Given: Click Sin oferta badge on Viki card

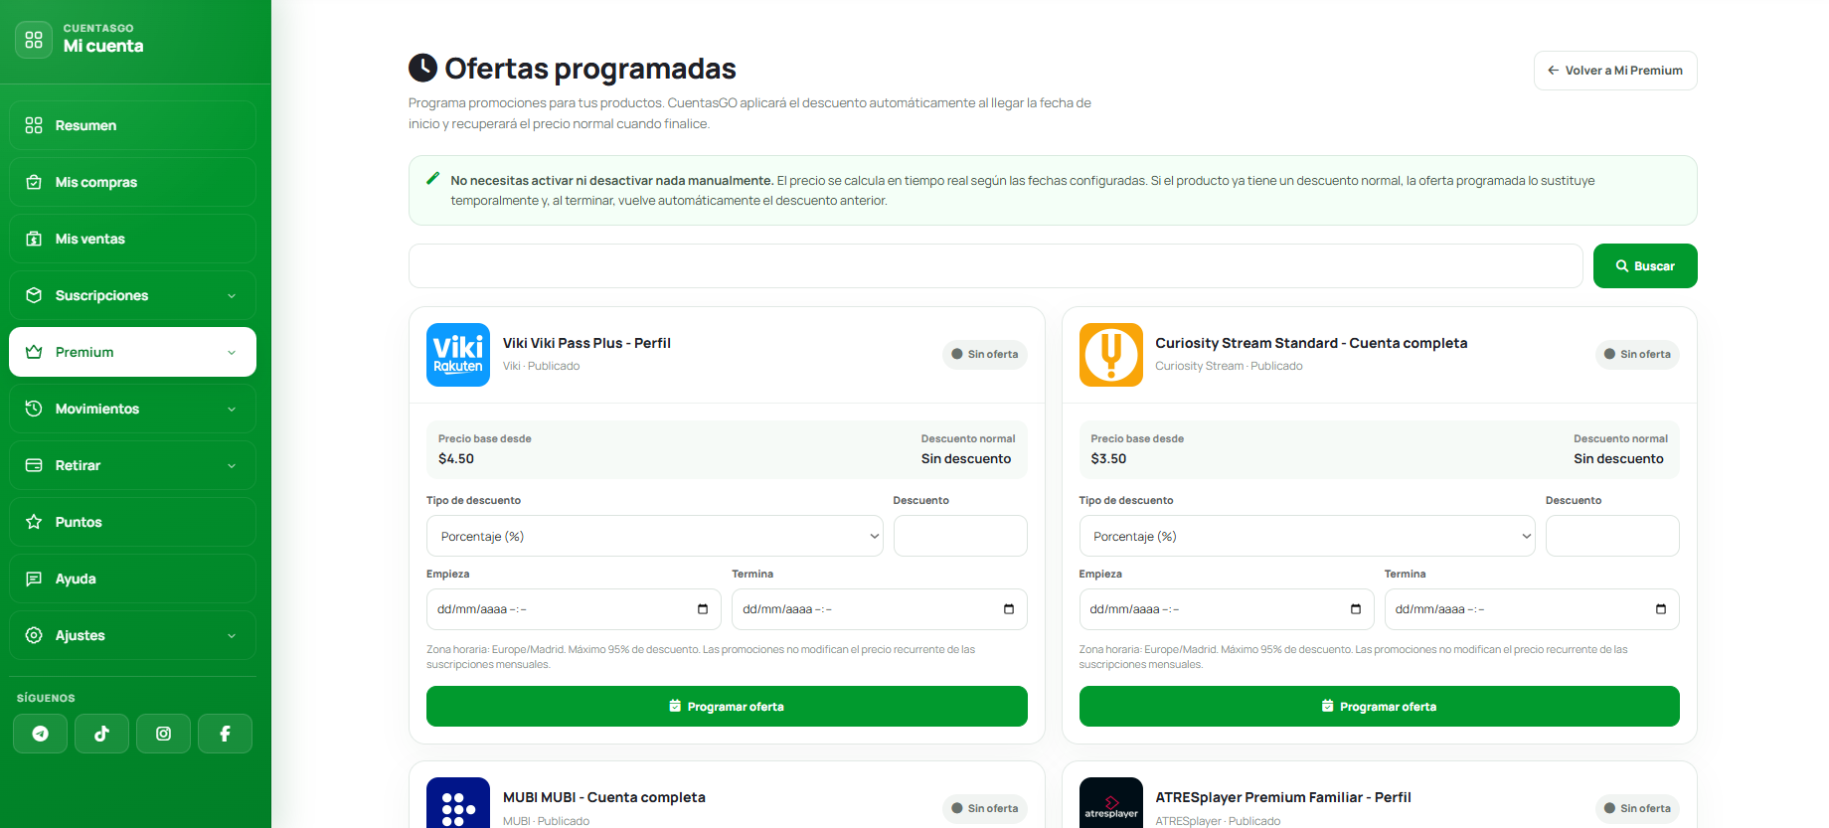Looking at the screenshot, I should (x=985, y=354).
